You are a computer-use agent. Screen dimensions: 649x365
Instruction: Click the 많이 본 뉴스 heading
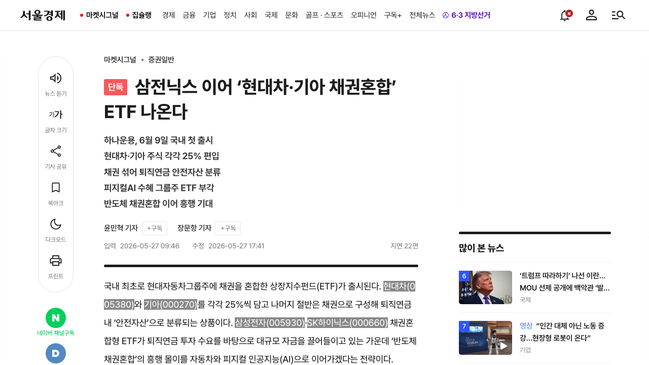click(x=481, y=248)
